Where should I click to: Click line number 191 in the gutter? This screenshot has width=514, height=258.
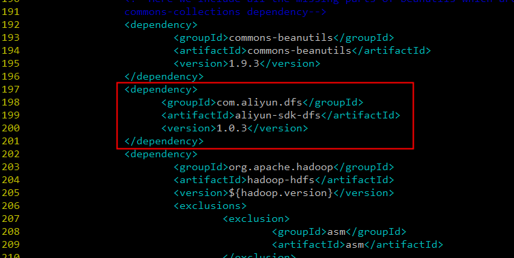click(x=10, y=12)
